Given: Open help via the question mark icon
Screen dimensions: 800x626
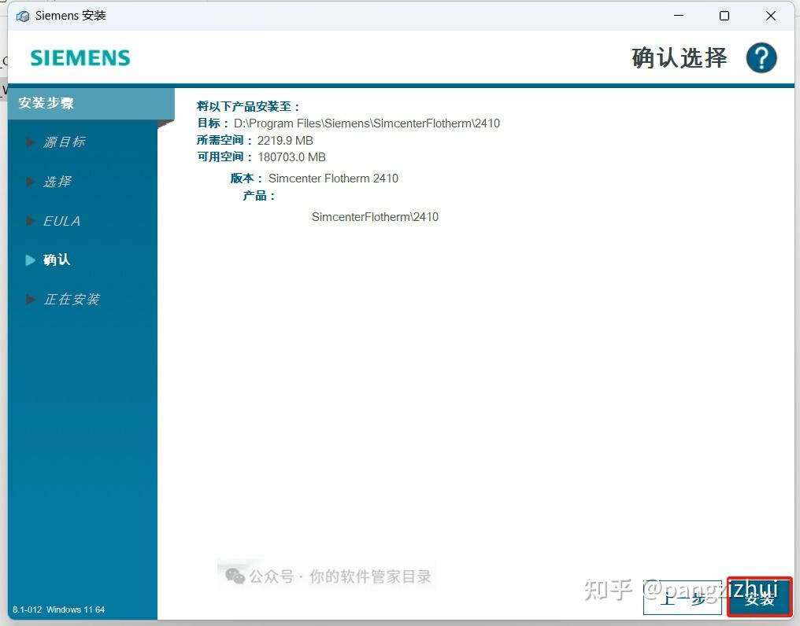Looking at the screenshot, I should 761,57.
